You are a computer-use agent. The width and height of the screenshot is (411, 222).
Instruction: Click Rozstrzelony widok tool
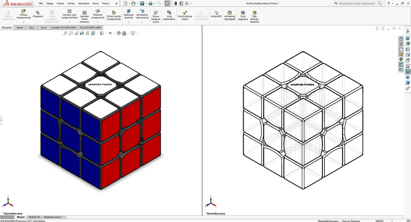[x=185, y=16]
